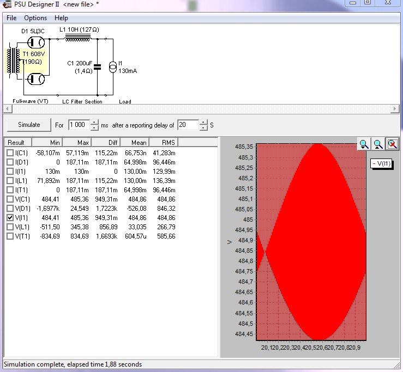Click the reset zoom icon with red X
403x372 pixels.
point(392,144)
